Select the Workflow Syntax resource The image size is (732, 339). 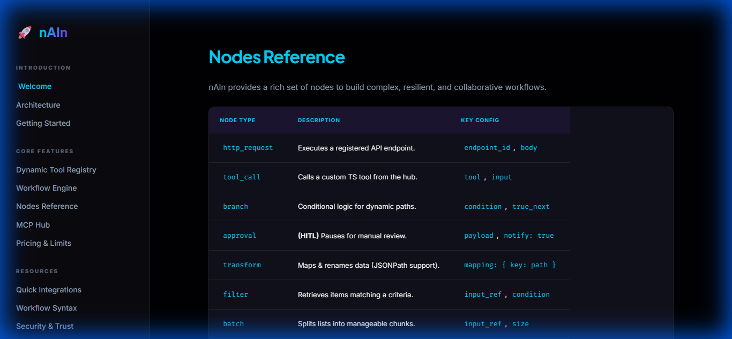pyautogui.click(x=46, y=307)
